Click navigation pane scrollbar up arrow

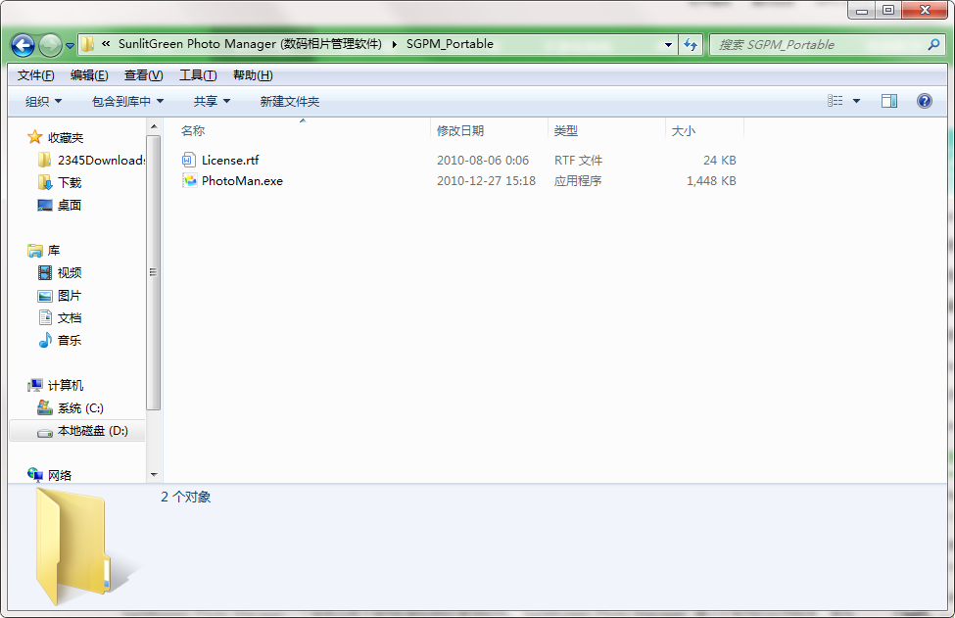pos(154,126)
